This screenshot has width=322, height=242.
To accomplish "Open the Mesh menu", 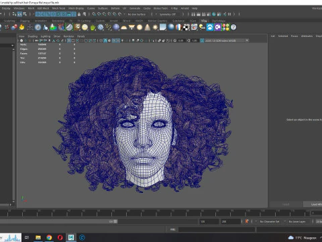I will point(31,8).
